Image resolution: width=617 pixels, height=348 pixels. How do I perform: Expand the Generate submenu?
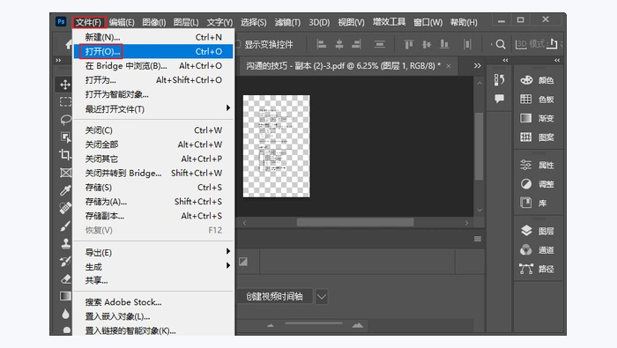pyautogui.click(x=228, y=265)
